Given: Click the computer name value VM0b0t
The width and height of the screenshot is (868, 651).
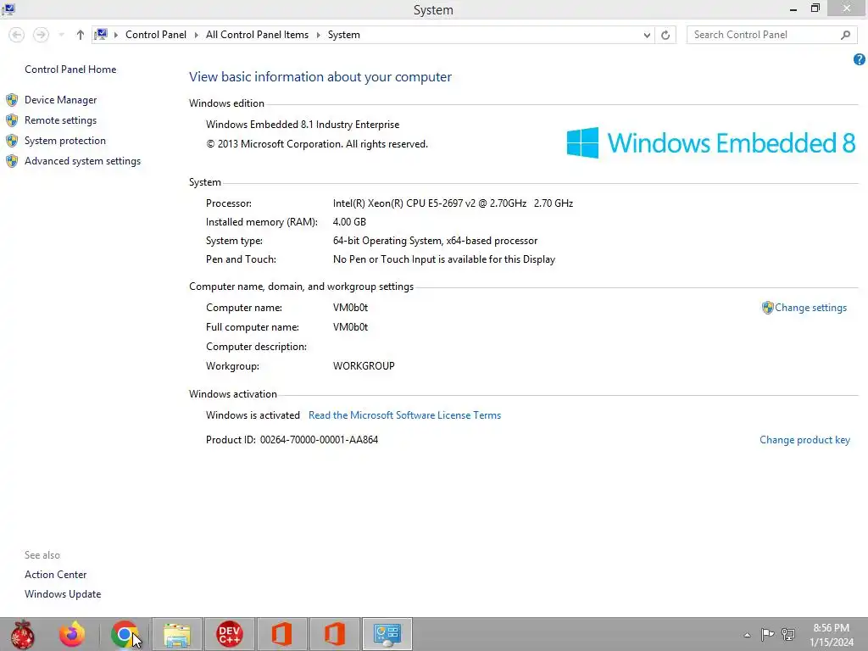Looking at the screenshot, I should pyautogui.click(x=350, y=308).
